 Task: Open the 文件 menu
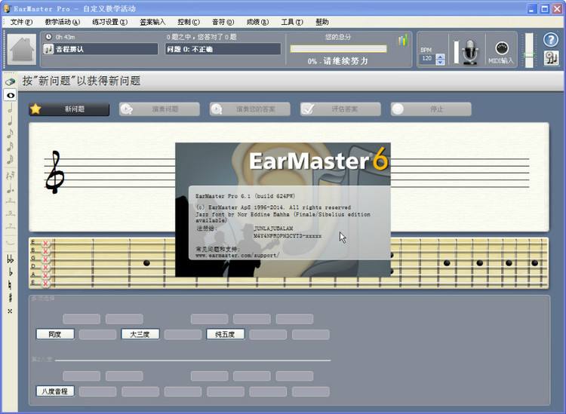(21, 22)
